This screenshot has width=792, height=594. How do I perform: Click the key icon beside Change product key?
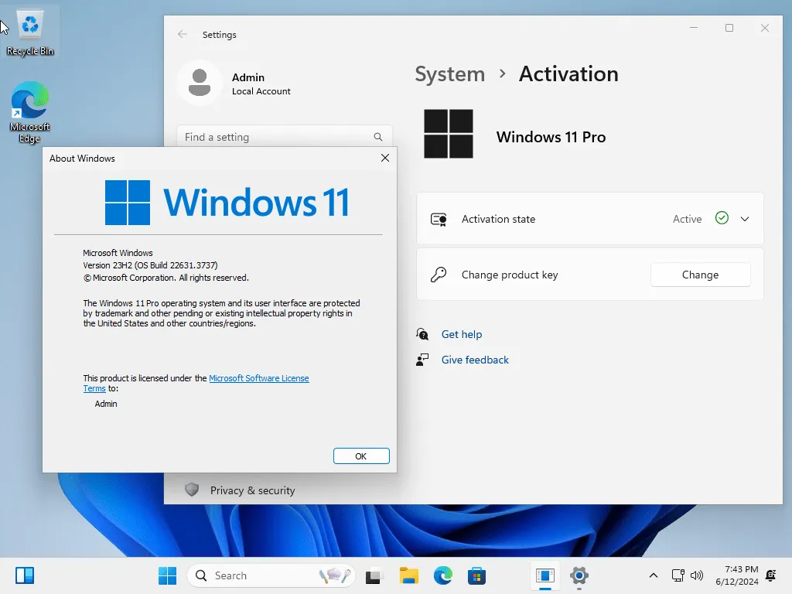439,275
